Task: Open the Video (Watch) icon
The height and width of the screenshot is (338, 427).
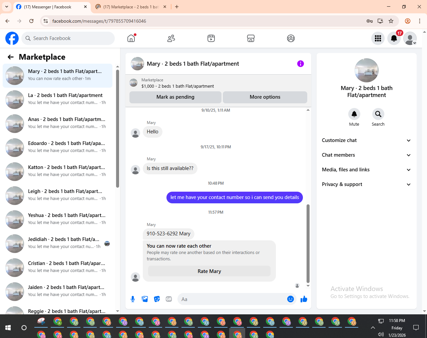Action: point(211,38)
